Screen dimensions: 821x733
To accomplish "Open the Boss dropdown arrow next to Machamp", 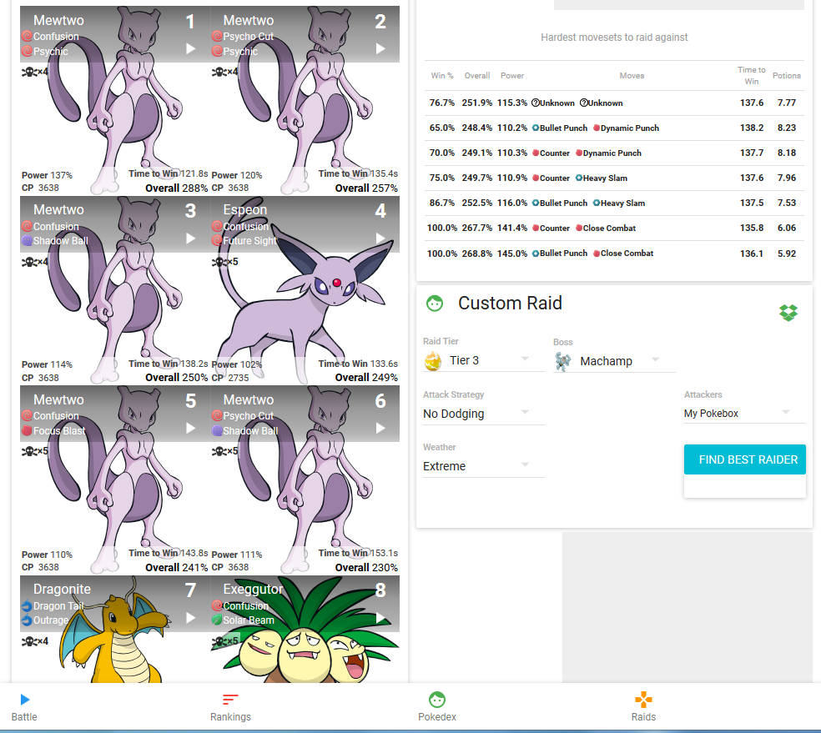I will 655,359.
